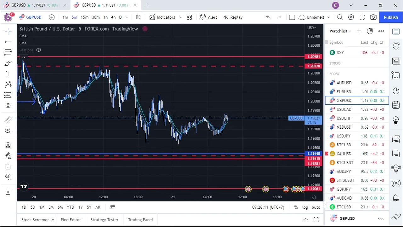Image resolution: width=403 pixels, height=227 pixels.
Task: Open quick search magnifier
Action: pos(340,17)
